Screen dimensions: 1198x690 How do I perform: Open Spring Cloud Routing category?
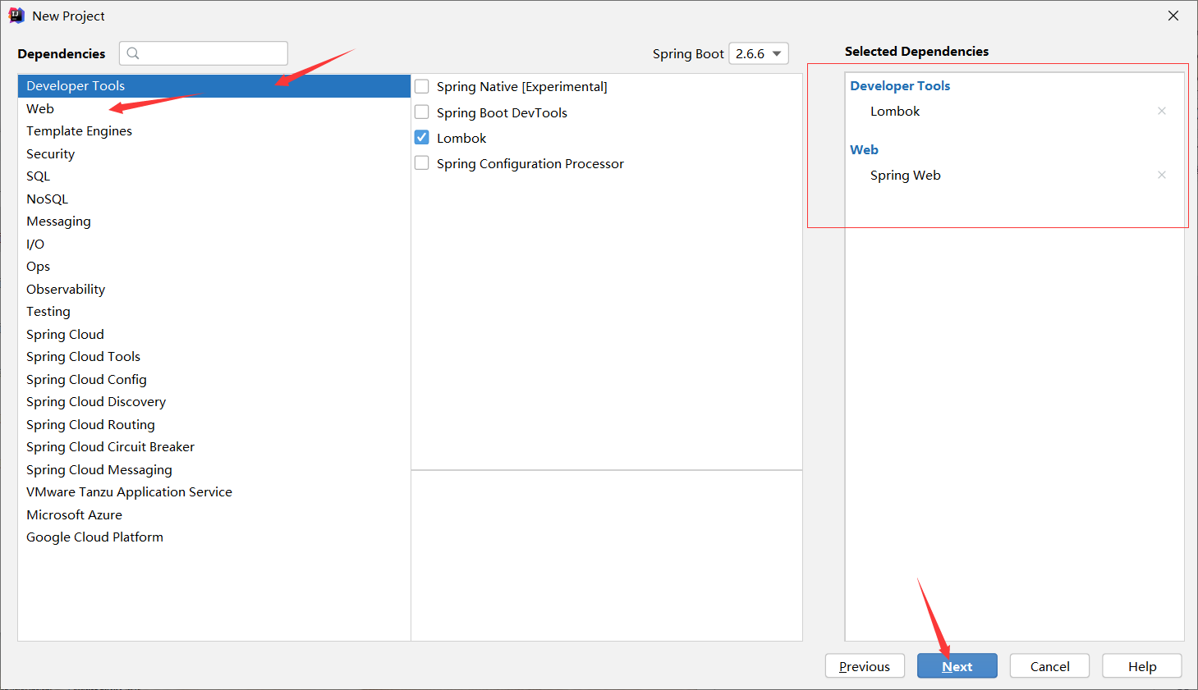pyautogui.click(x=214, y=424)
